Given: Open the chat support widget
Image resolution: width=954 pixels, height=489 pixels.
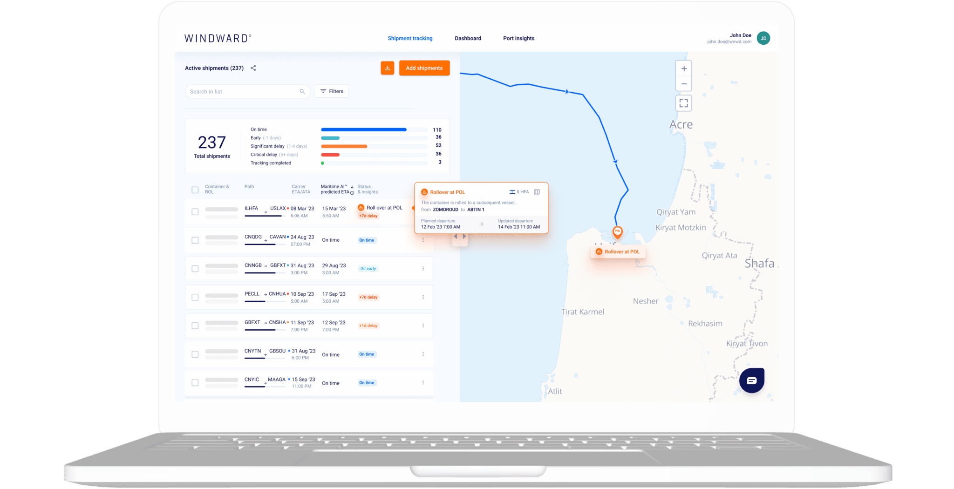Looking at the screenshot, I should [x=751, y=380].
